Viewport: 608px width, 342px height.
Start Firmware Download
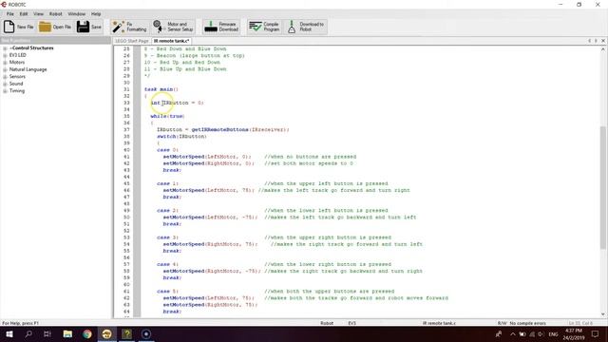[221, 27]
